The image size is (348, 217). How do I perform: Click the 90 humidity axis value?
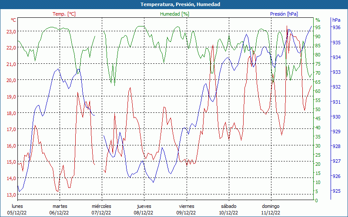coord(318,36)
